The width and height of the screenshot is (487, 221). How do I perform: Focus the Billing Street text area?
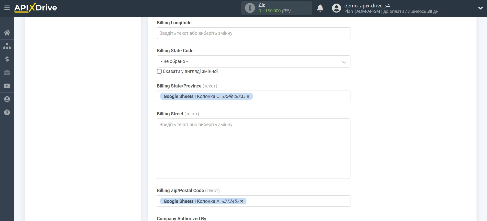point(253,149)
